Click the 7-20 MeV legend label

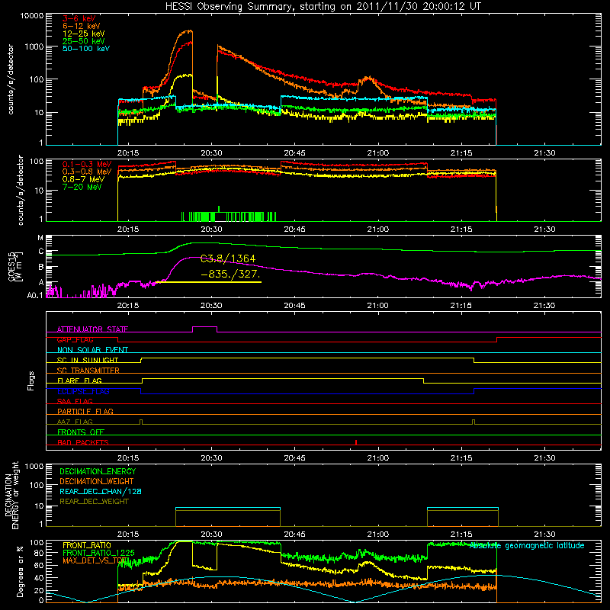click(82, 187)
